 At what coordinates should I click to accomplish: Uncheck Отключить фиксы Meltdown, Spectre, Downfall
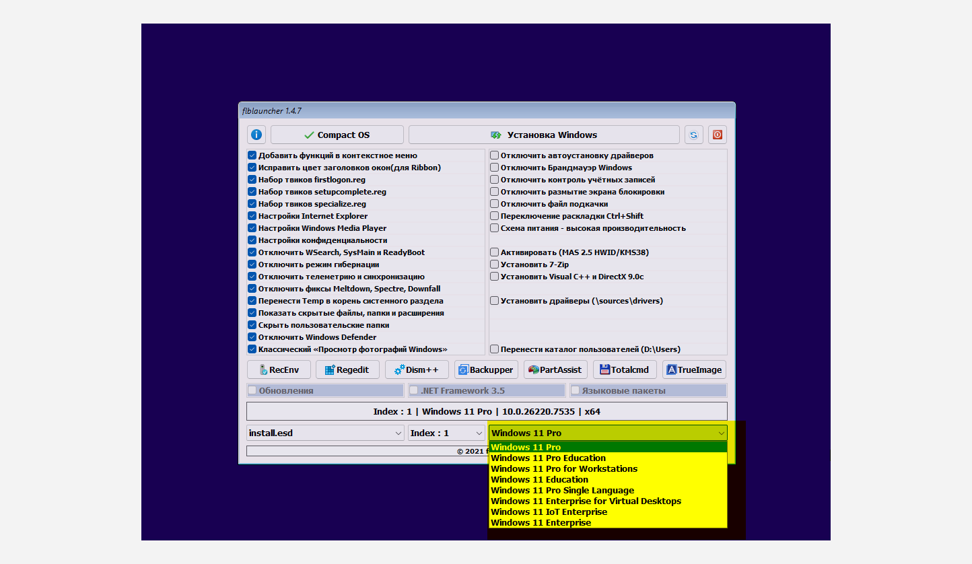pos(252,289)
